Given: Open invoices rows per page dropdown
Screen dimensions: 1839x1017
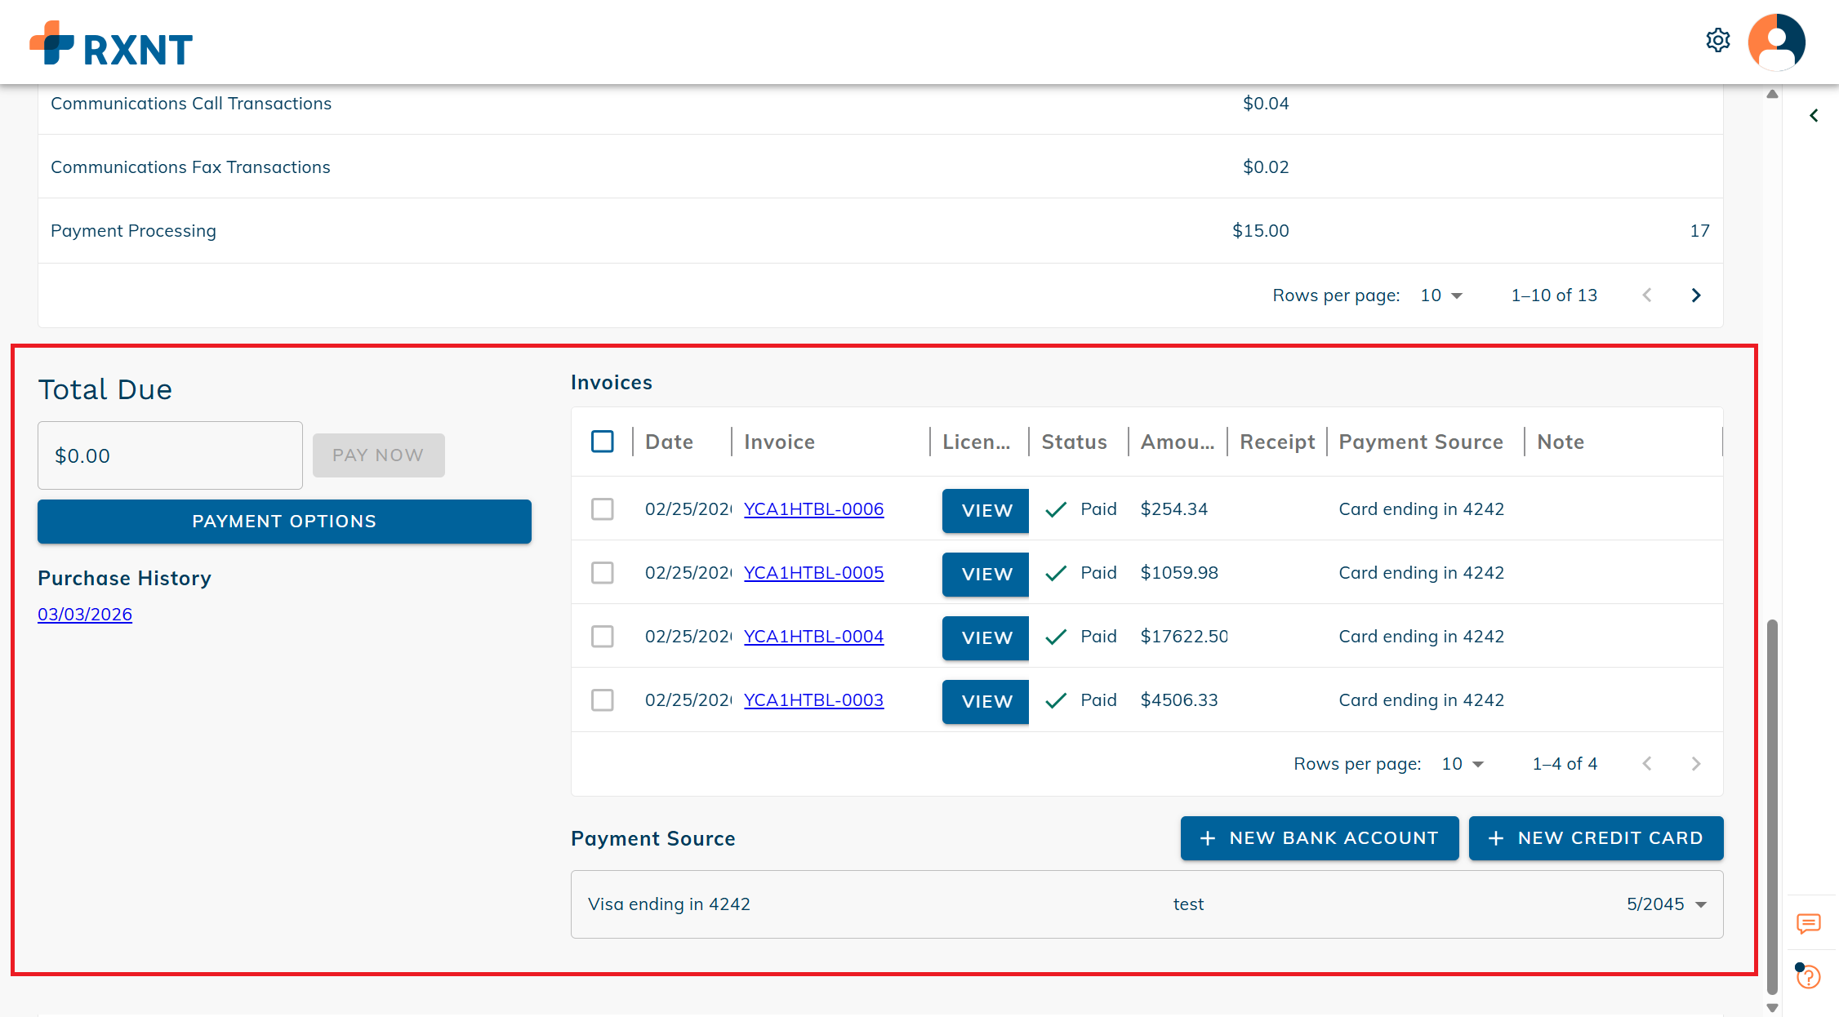Looking at the screenshot, I should click(1463, 764).
